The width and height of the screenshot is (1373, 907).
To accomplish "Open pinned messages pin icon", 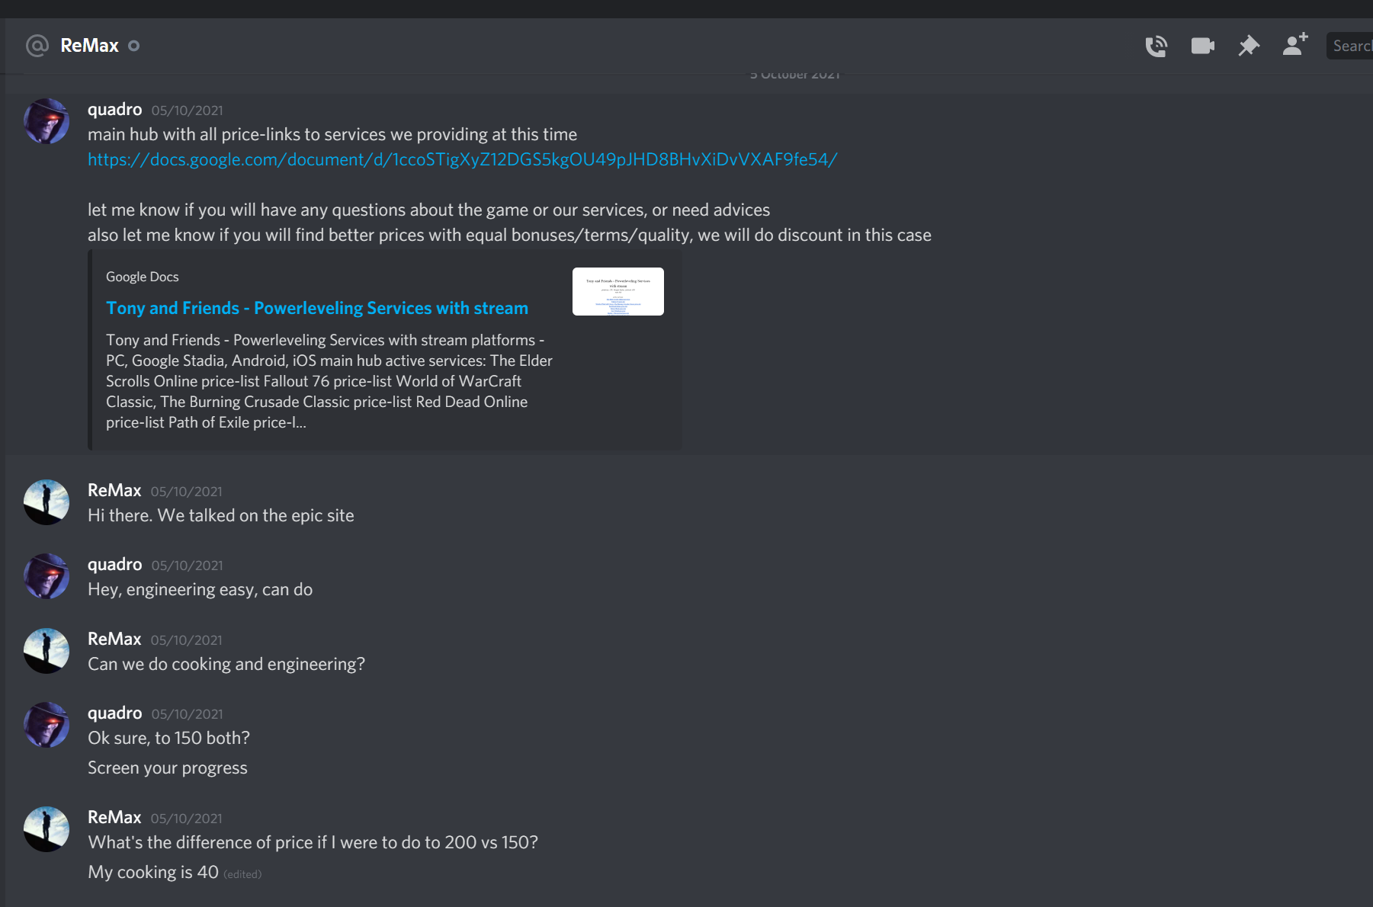I will [x=1248, y=46].
